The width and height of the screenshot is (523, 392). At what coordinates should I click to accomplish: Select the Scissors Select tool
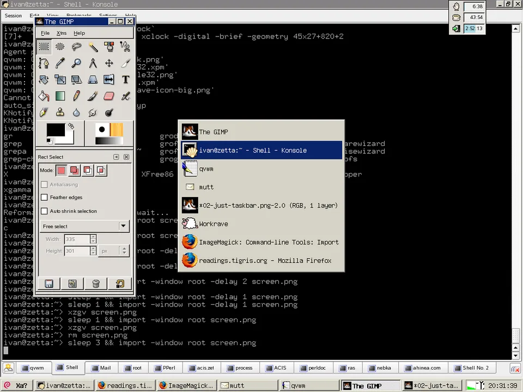(x=125, y=47)
